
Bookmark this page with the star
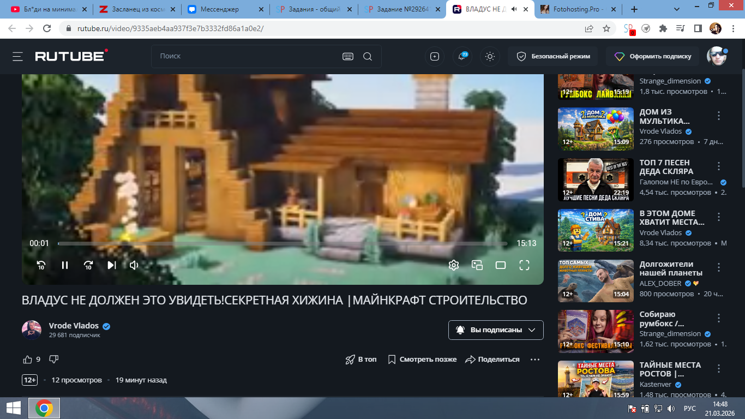(606, 28)
